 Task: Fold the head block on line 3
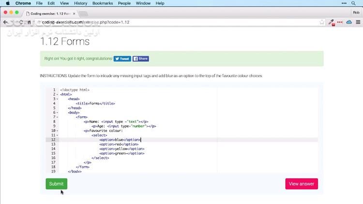(57, 99)
